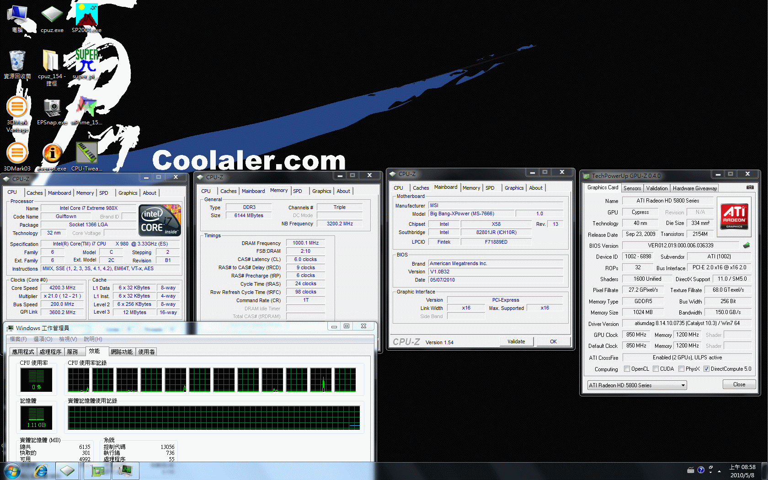Image resolution: width=768 pixels, height=480 pixels.
Task: Open SP2004.exe desktop icon
Action: pyautogui.click(x=86, y=18)
